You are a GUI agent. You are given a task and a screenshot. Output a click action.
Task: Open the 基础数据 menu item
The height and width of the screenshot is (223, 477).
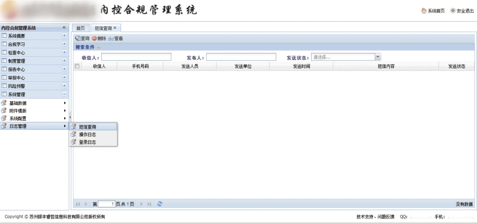(18, 103)
